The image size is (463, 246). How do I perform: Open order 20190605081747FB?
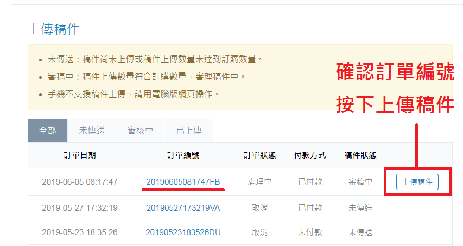[x=183, y=182]
